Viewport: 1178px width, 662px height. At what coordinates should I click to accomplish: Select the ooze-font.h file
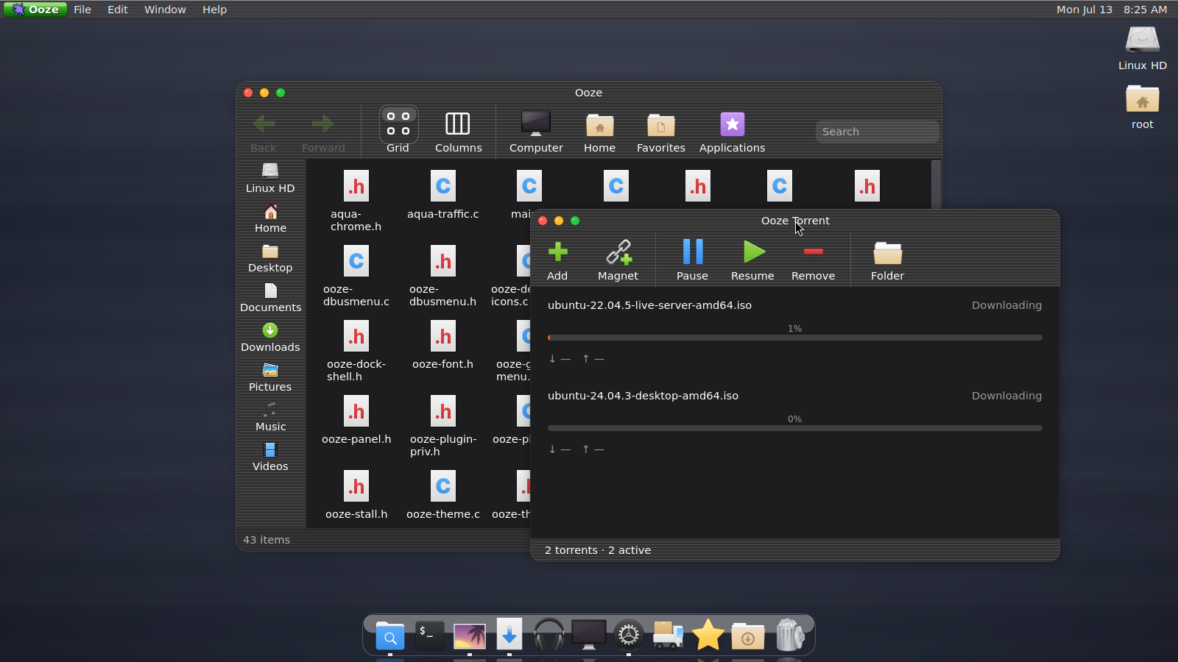443,344
